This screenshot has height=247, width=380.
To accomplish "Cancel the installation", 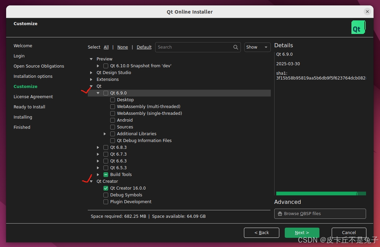I will pos(349,233).
